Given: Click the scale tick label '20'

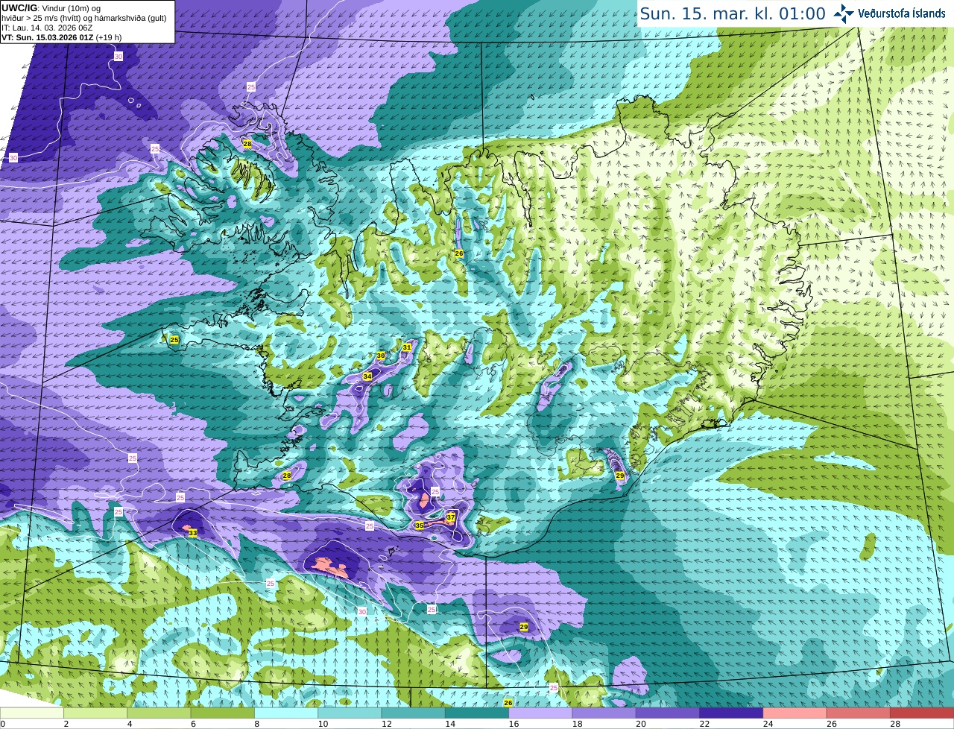Looking at the screenshot, I should [641, 724].
